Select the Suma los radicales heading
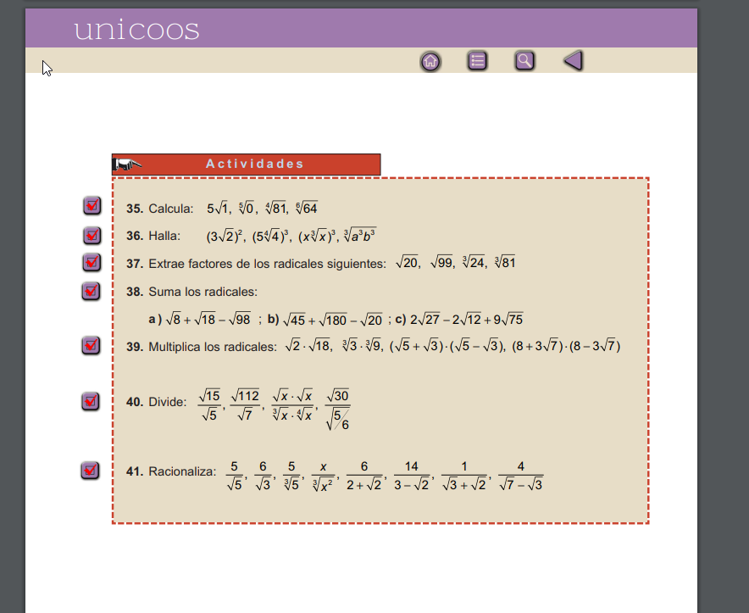 pyautogui.click(x=203, y=292)
